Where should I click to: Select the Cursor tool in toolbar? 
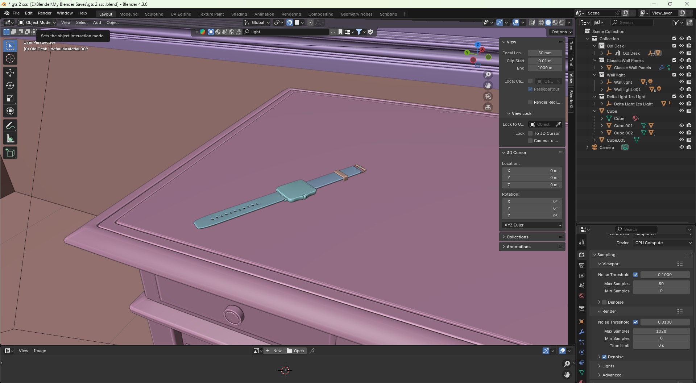pyautogui.click(x=10, y=58)
